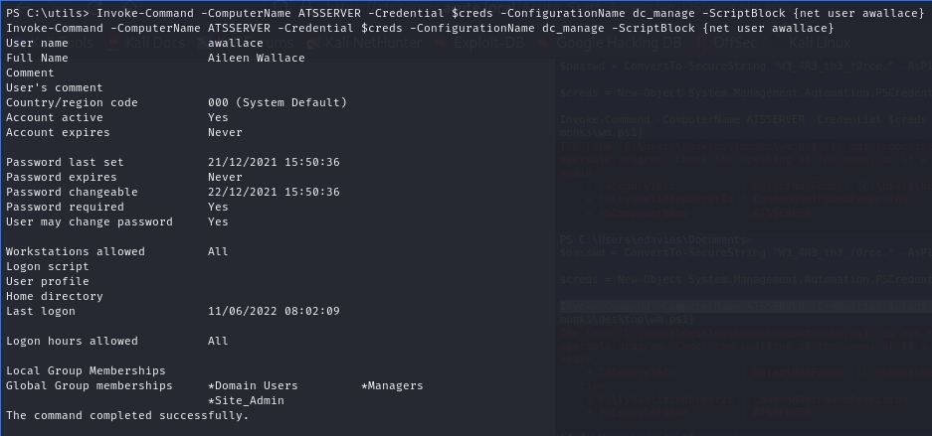This screenshot has width=932, height=436.
Task: Open the Exploit-DB bookmark
Action: point(491,44)
